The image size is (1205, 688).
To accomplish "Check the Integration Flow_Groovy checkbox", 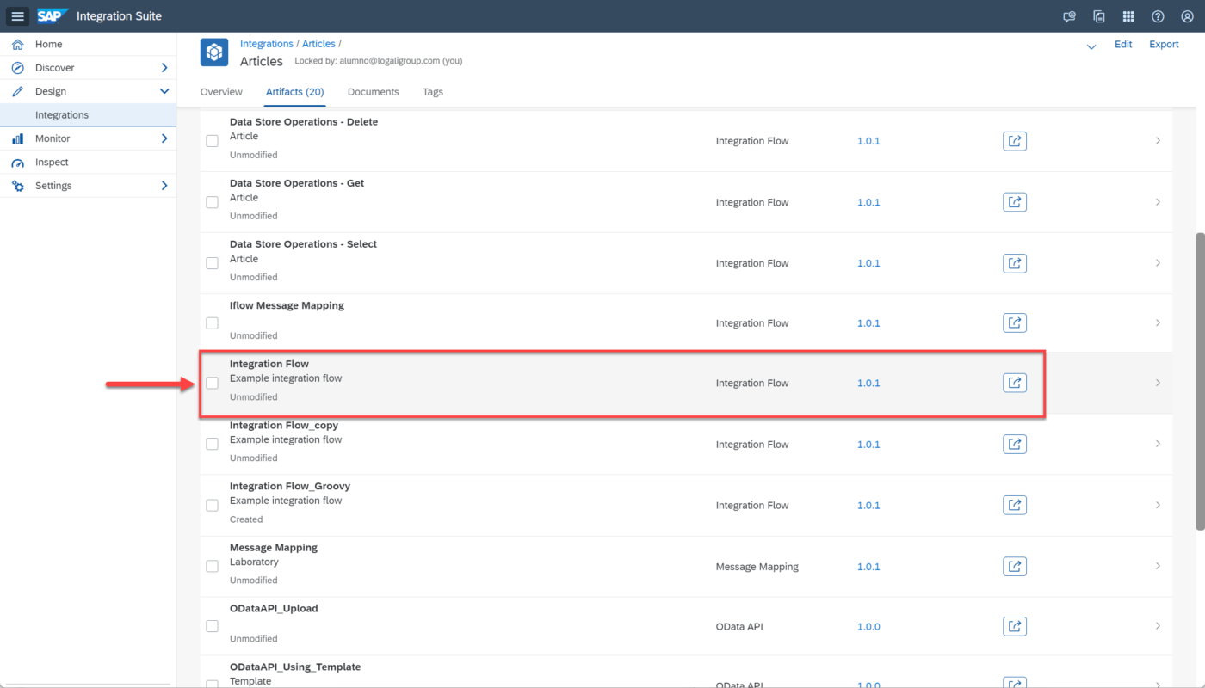I will click(212, 506).
